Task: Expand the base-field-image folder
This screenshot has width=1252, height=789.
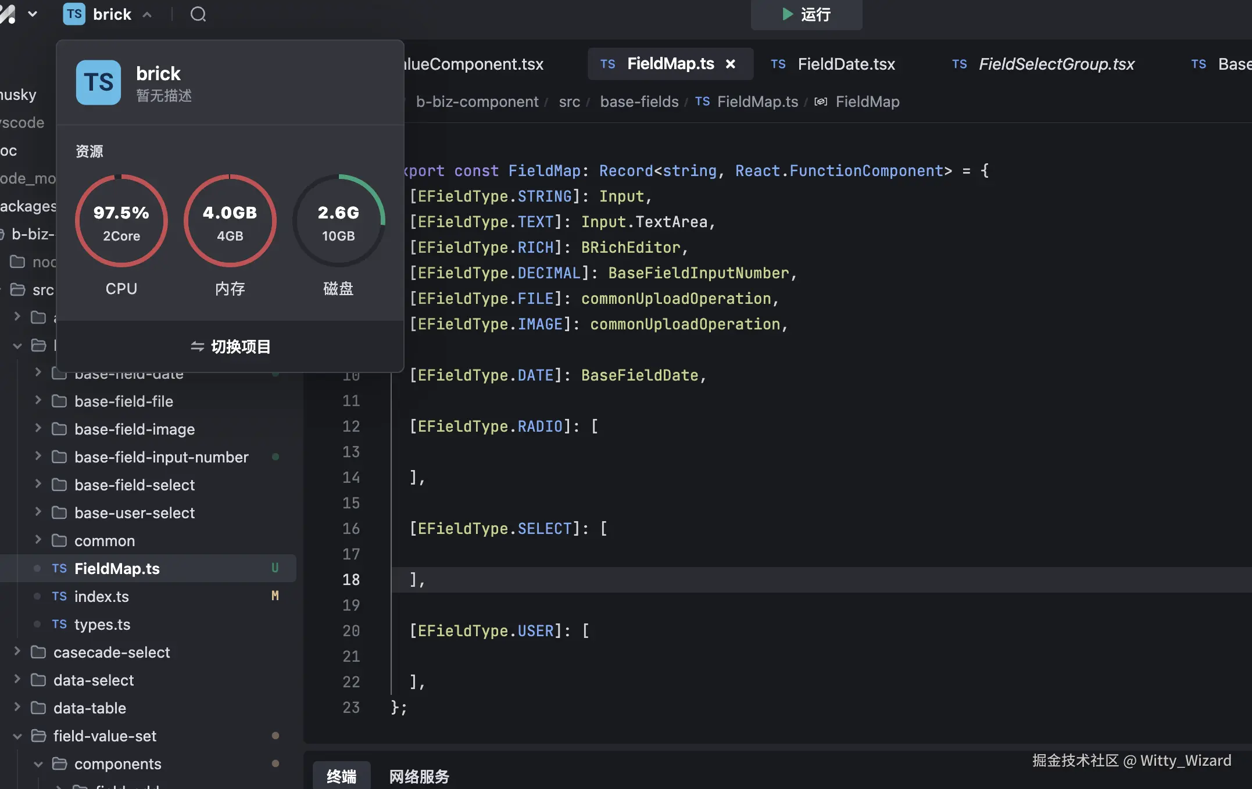Action: click(38, 429)
